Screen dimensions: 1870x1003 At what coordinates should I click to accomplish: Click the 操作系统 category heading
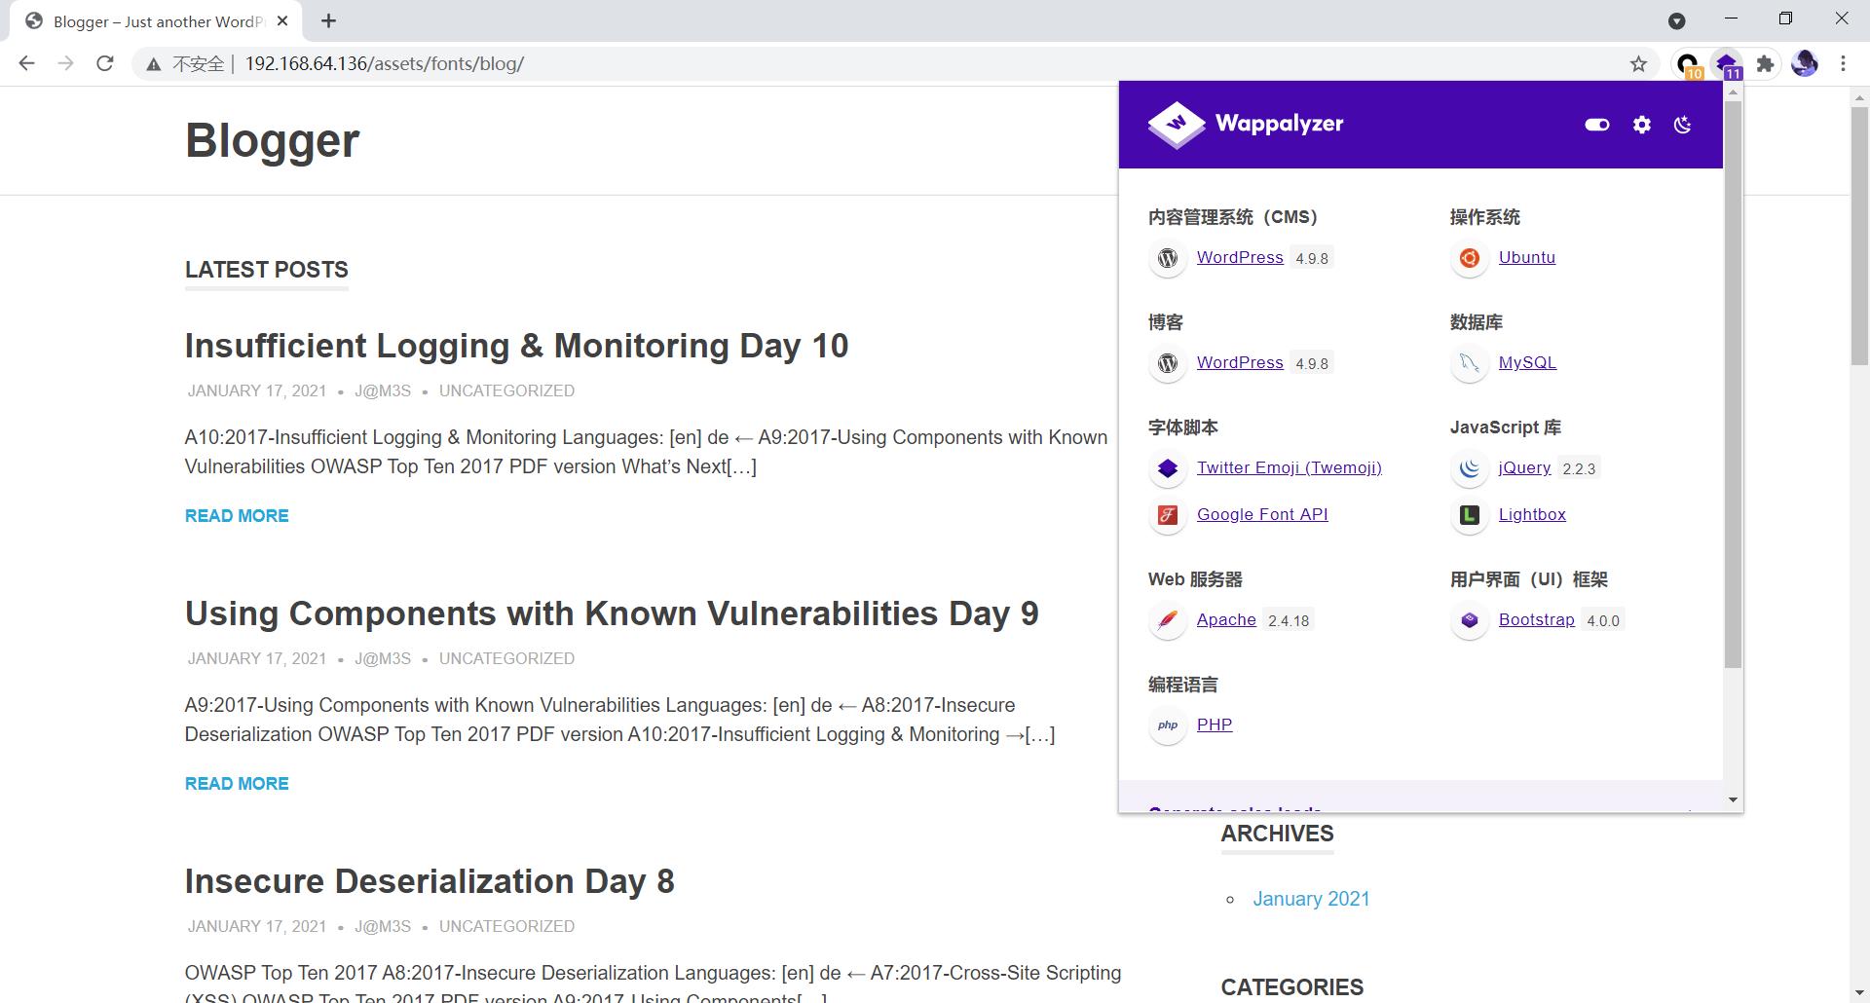(1484, 217)
